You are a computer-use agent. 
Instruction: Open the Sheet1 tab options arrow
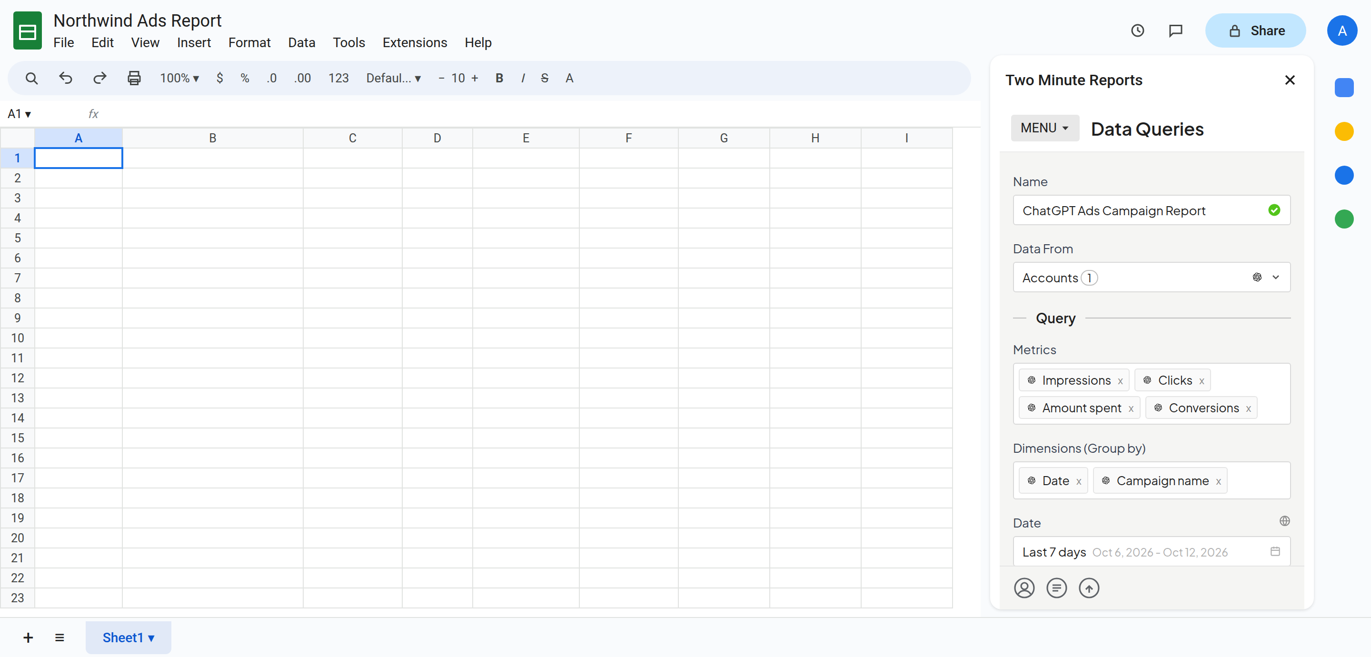point(152,638)
